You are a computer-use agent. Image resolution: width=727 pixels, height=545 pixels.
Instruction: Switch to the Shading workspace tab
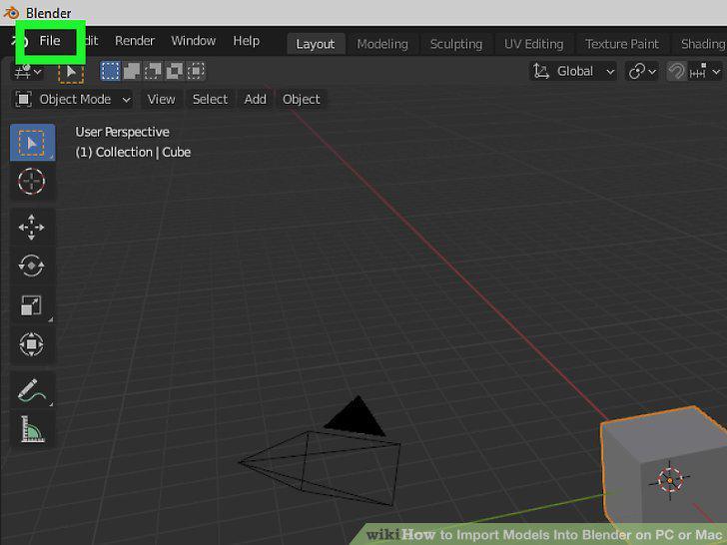click(x=701, y=44)
